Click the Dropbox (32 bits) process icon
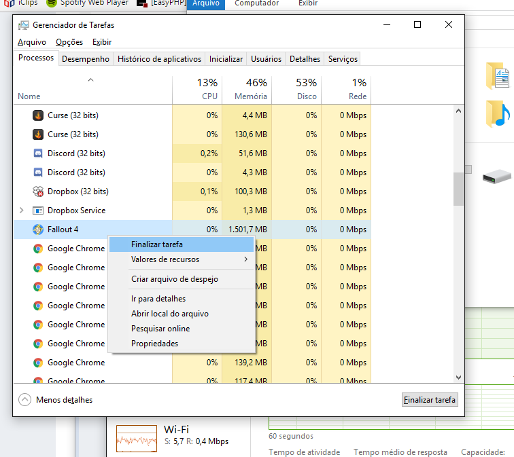This screenshot has height=457, width=514. pos(38,191)
